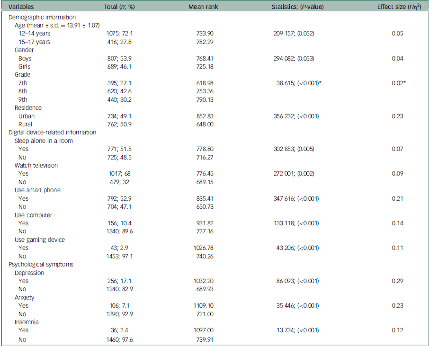This screenshot has width=429, height=346.
Task: Select the Insomnia row label
Action: [27, 322]
